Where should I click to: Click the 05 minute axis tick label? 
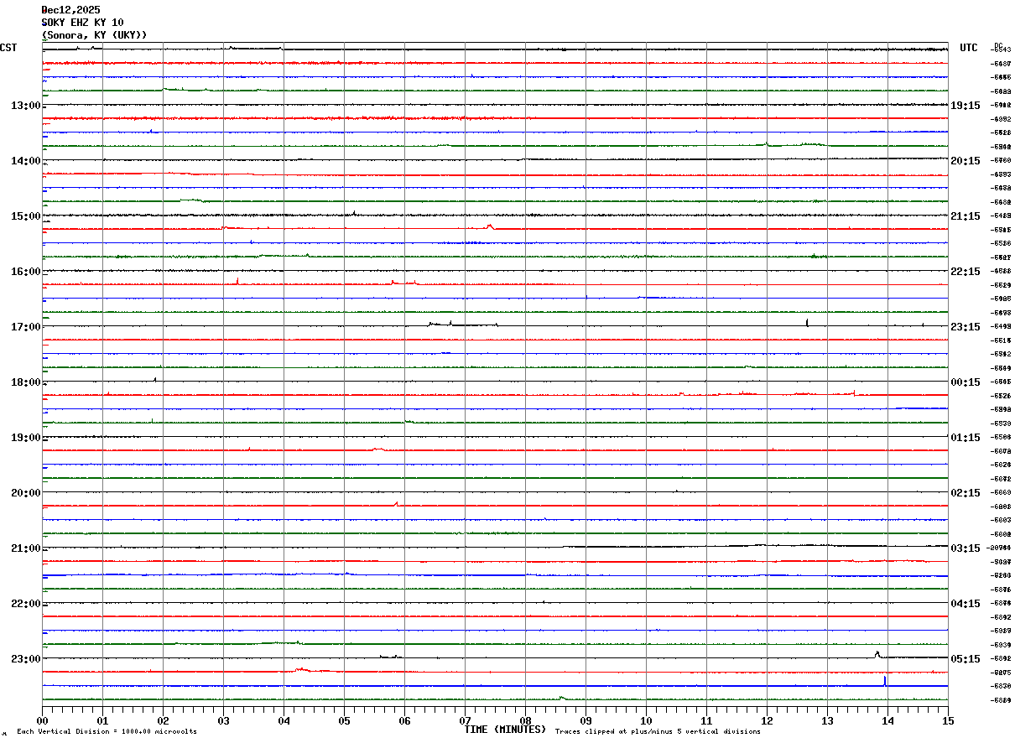(x=344, y=720)
